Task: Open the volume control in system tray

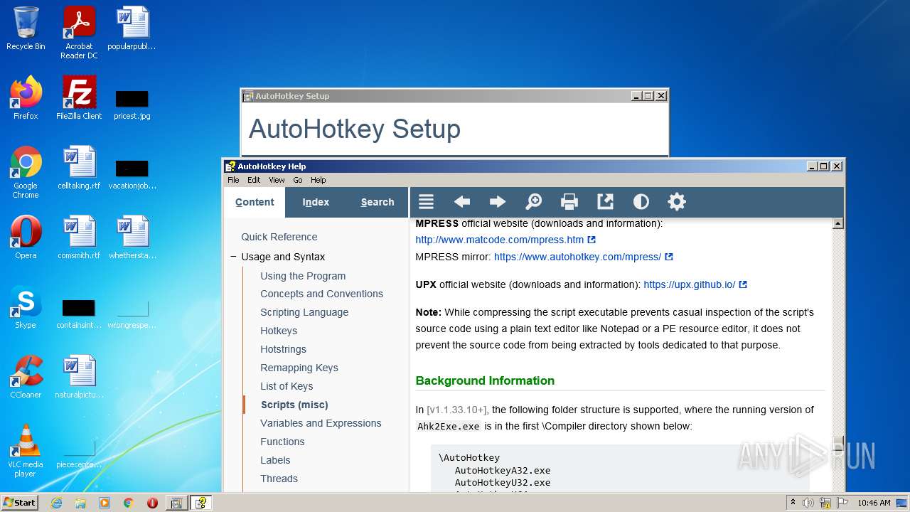Action: point(808,503)
